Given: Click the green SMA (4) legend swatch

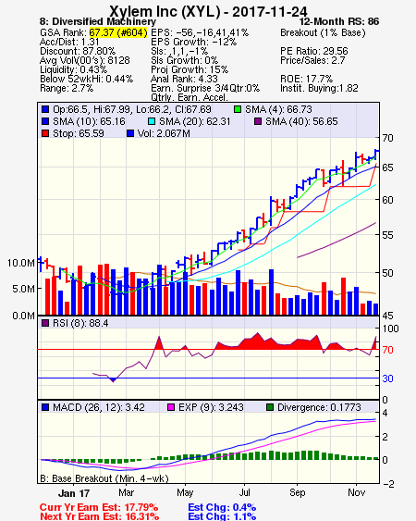Looking at the screenshot, I should coord(238,109).
